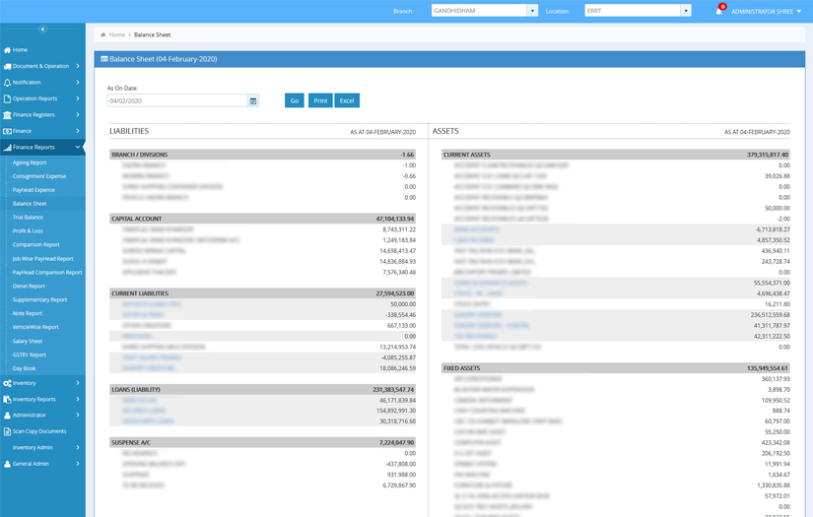The width and height of the screenshot is (813, 517).
Task: Expand Document & Operation menu chevron
Action: (78, 66)
